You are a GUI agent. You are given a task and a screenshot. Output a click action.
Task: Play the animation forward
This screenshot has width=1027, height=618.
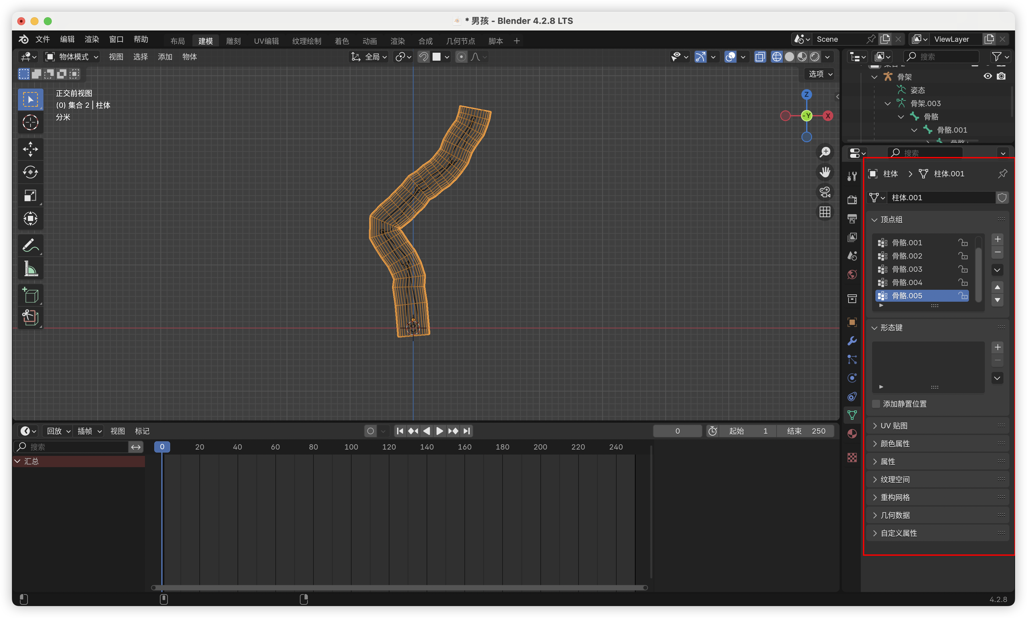click(x=440, y=431)
